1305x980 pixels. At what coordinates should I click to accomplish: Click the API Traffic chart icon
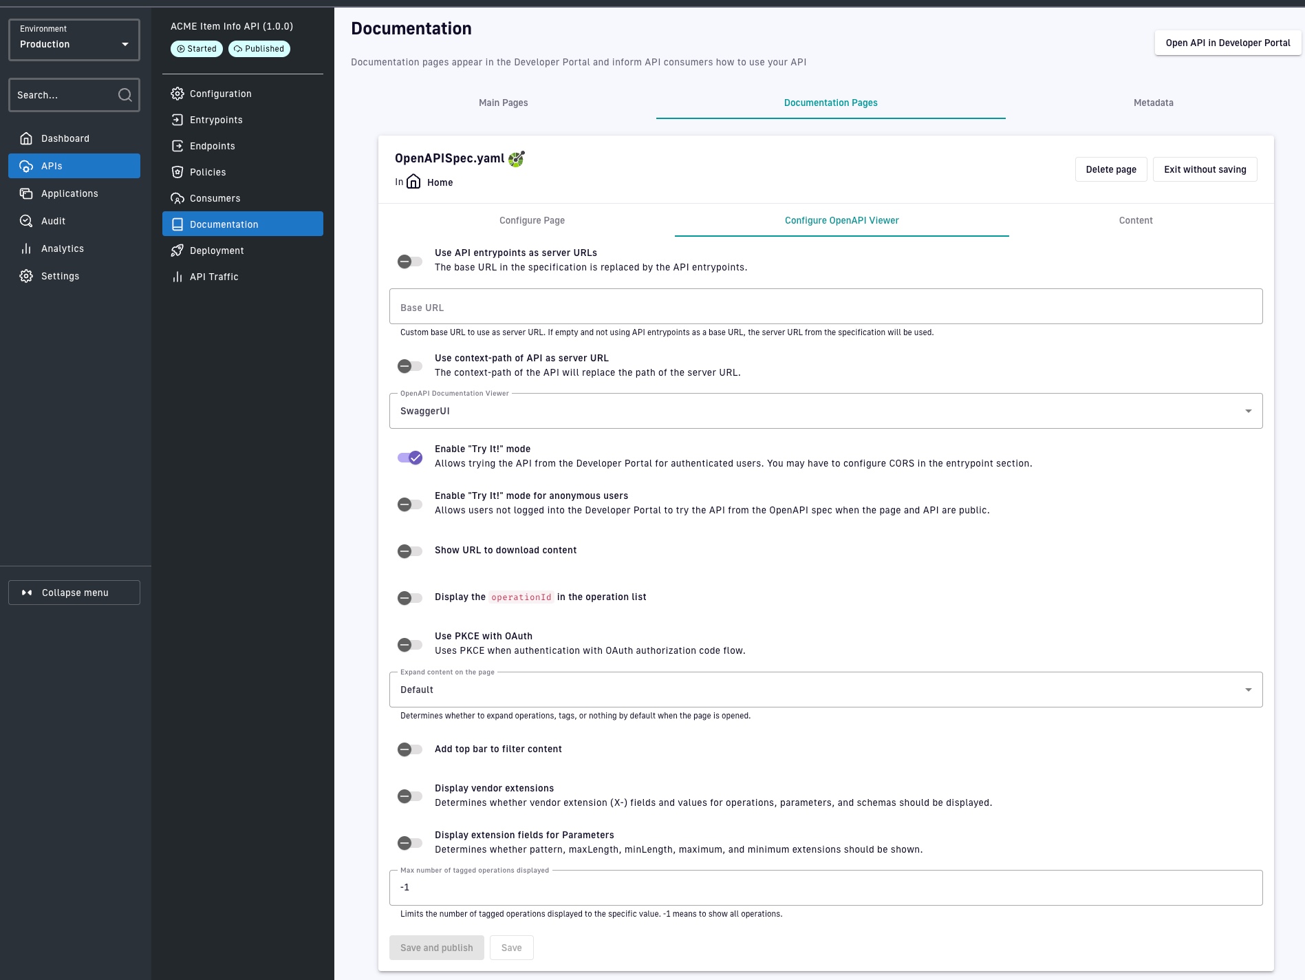[177, 277]
